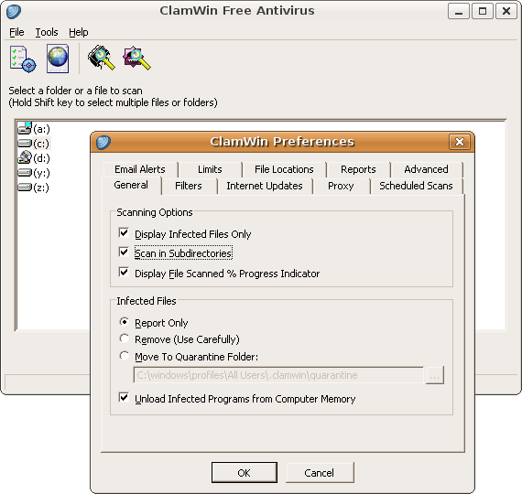
Task: Disable Unload Infected Programs from Computer Memory
Action: (124, 398)
